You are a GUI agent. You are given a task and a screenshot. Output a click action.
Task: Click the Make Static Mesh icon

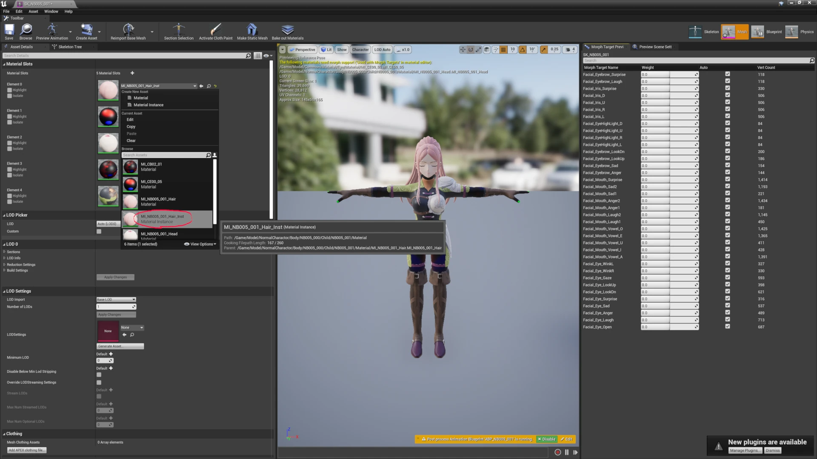[x=252, y=32]
